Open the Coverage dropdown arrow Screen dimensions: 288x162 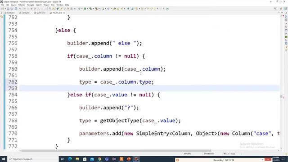click(93, 9)
